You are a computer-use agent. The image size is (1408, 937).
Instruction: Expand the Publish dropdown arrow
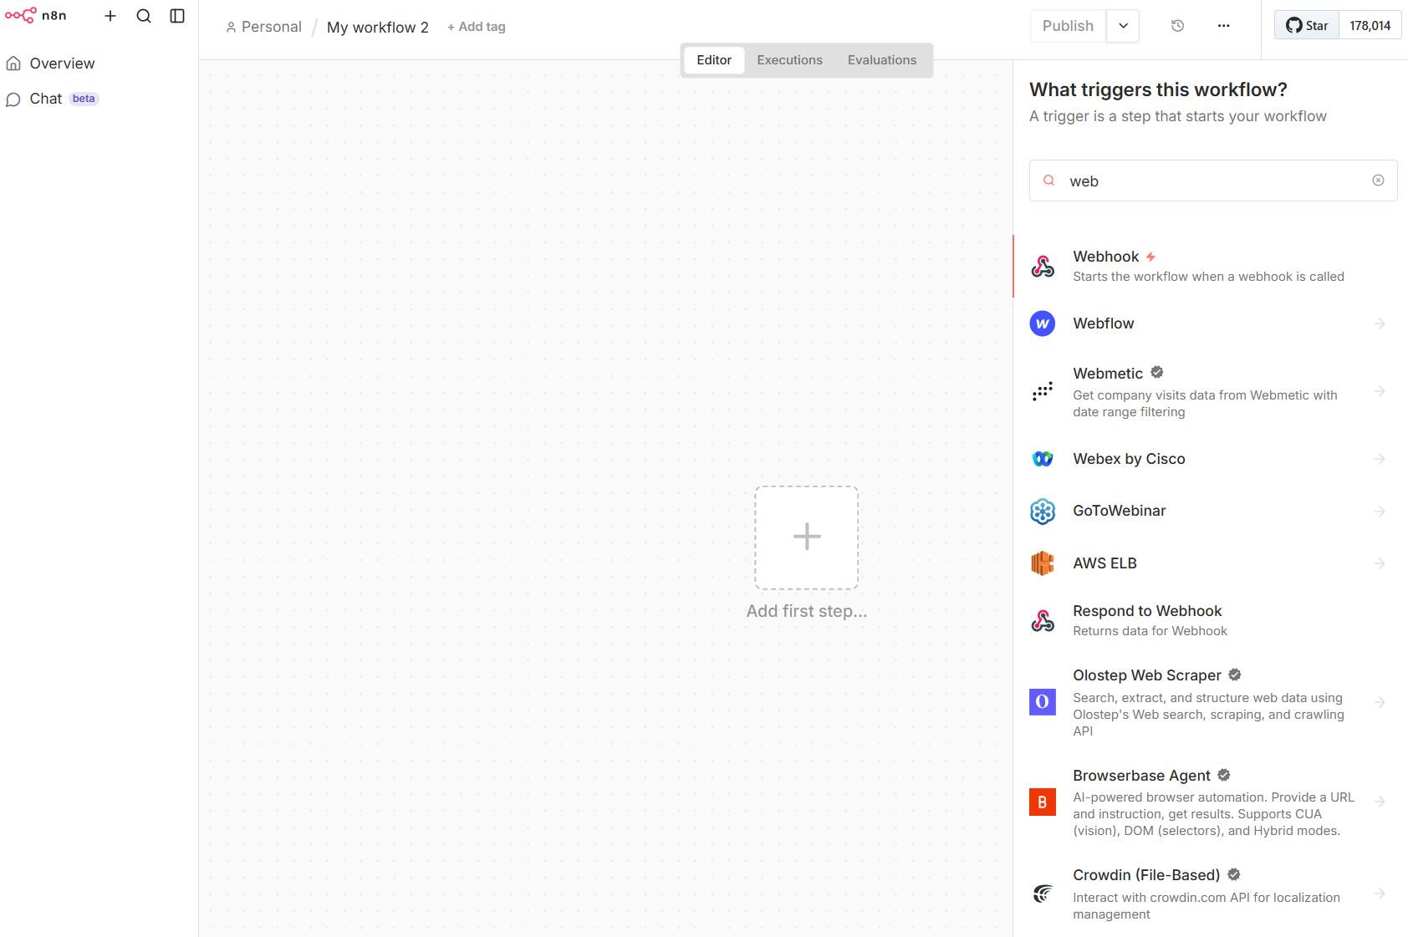pos(1123,26)
